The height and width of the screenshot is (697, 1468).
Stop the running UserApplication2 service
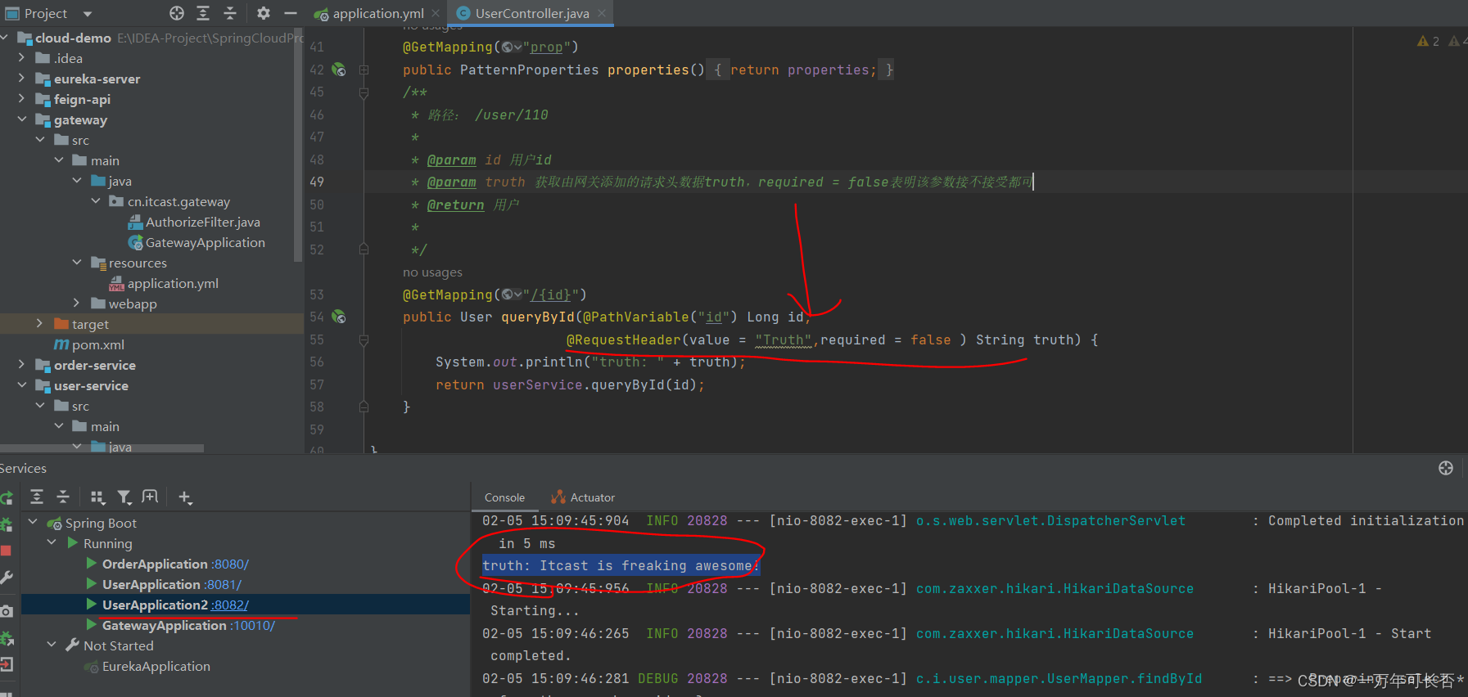[x=7, y=551]
